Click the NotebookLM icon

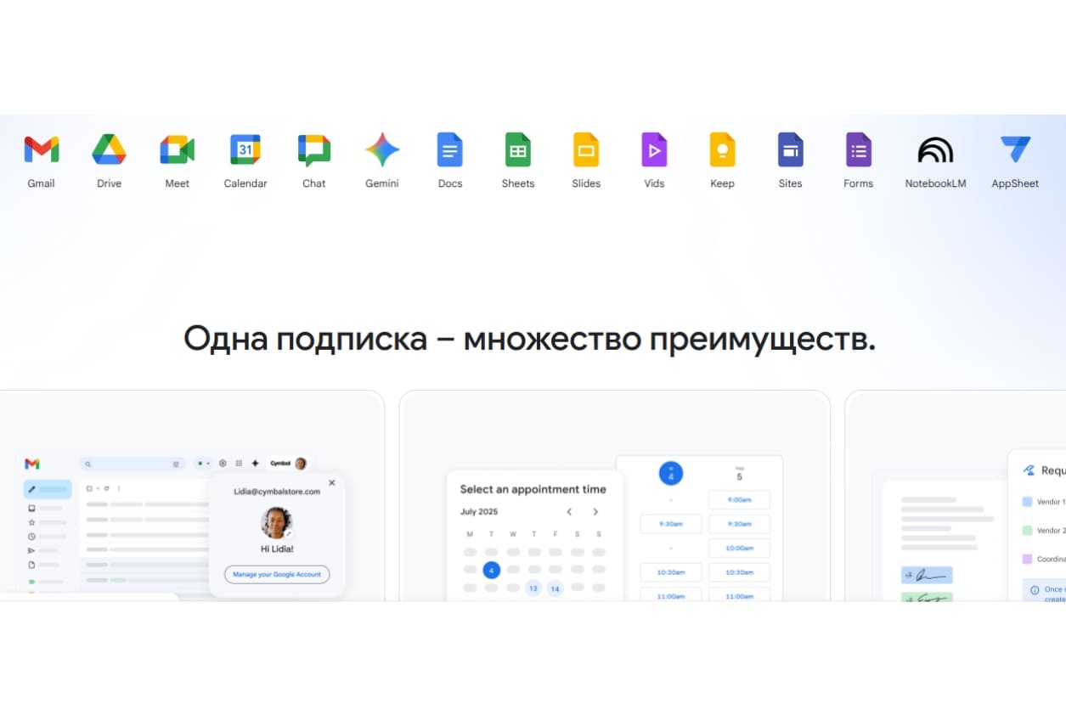pyautogui.click(x=935, y=150)
